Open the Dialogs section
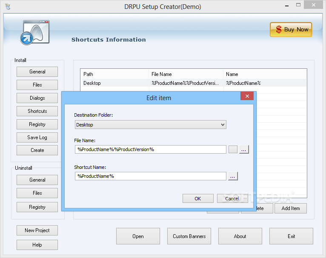The image size is (326, 258). 37,98
